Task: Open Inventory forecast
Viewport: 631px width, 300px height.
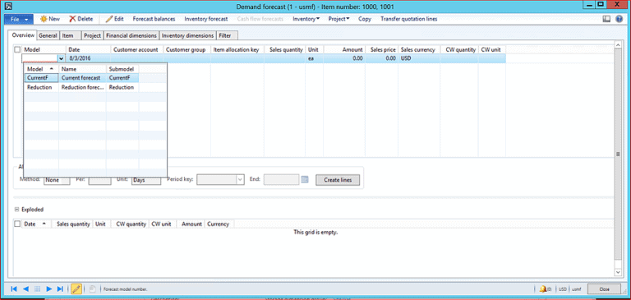Action: tap(206, 19)
